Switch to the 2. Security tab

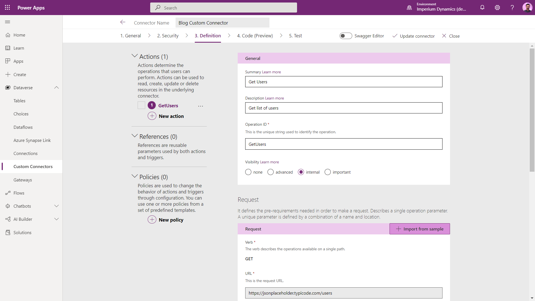168,36
